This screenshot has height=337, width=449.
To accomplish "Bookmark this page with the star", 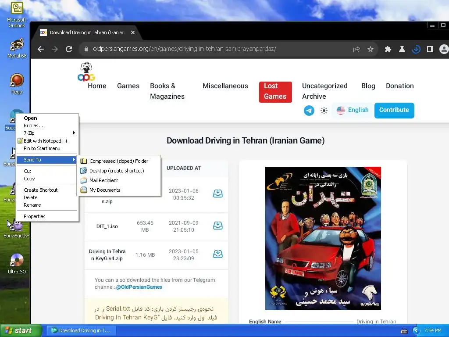I will (371, 49).
